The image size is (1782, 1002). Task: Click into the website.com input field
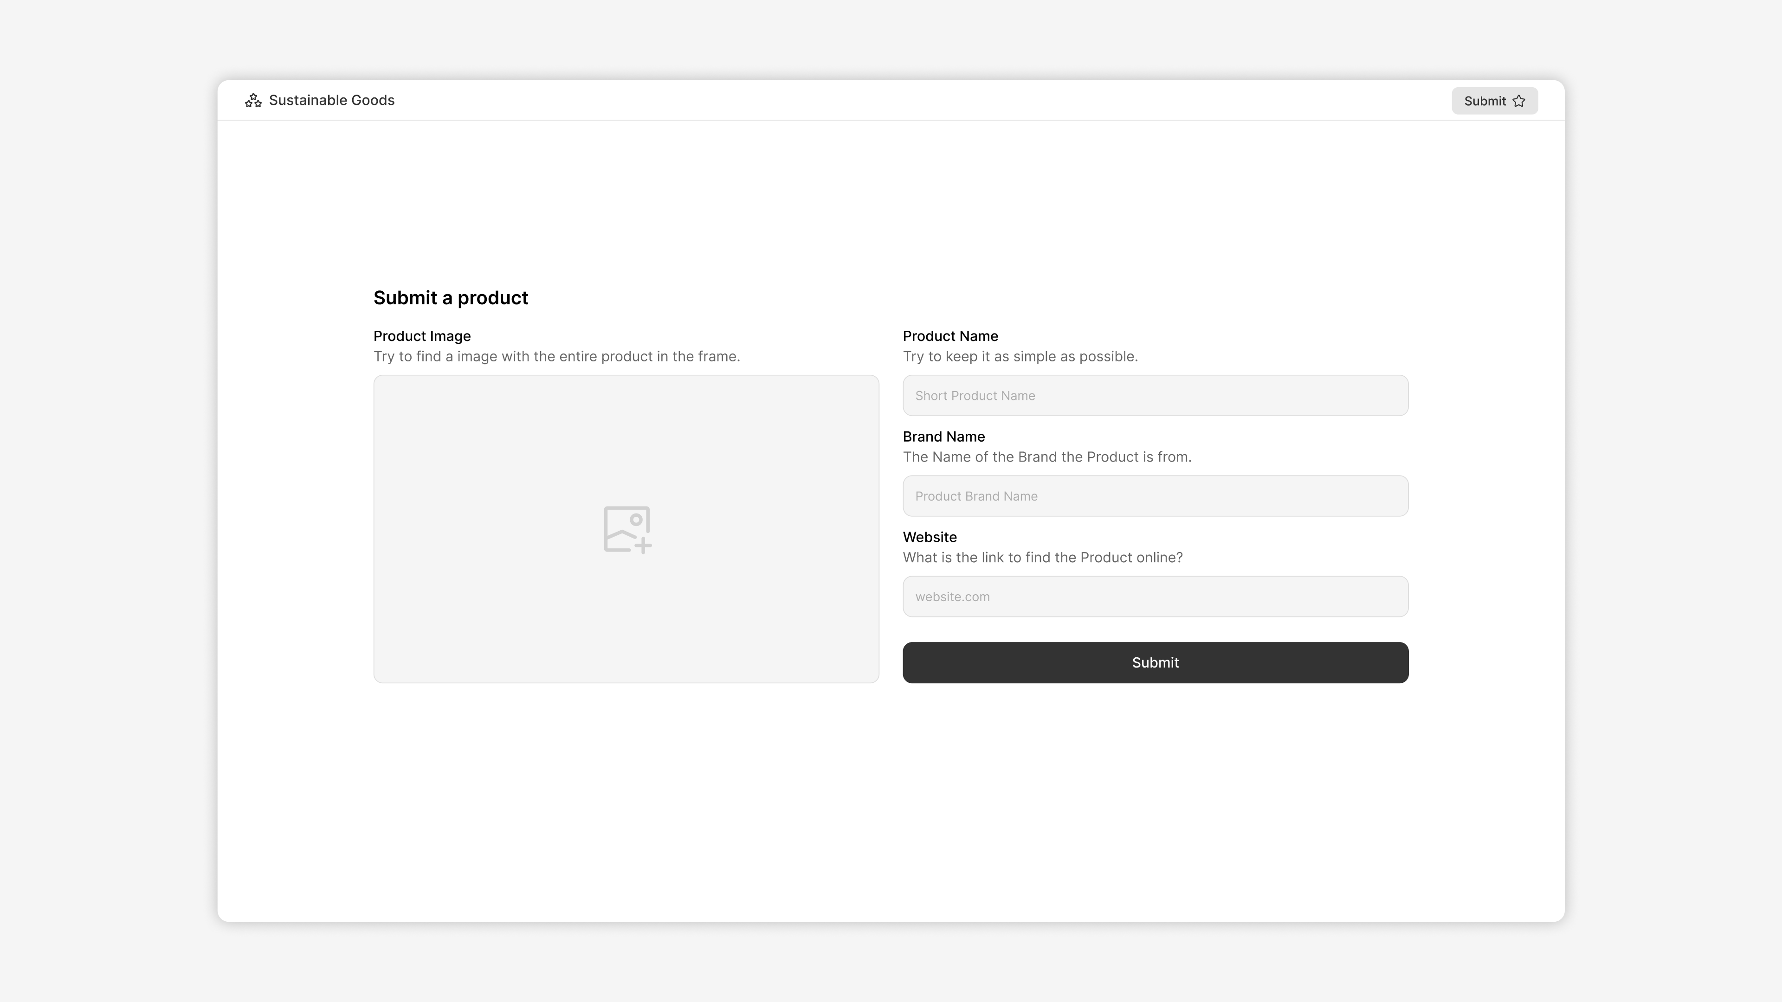(1155, 596)
